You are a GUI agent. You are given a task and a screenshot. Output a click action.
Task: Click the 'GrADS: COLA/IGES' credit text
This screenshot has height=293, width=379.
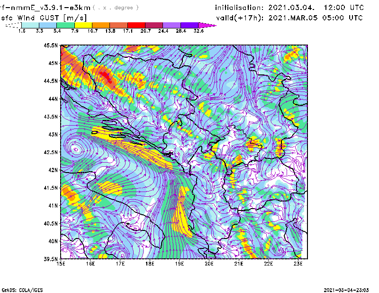tap(22, 290)
